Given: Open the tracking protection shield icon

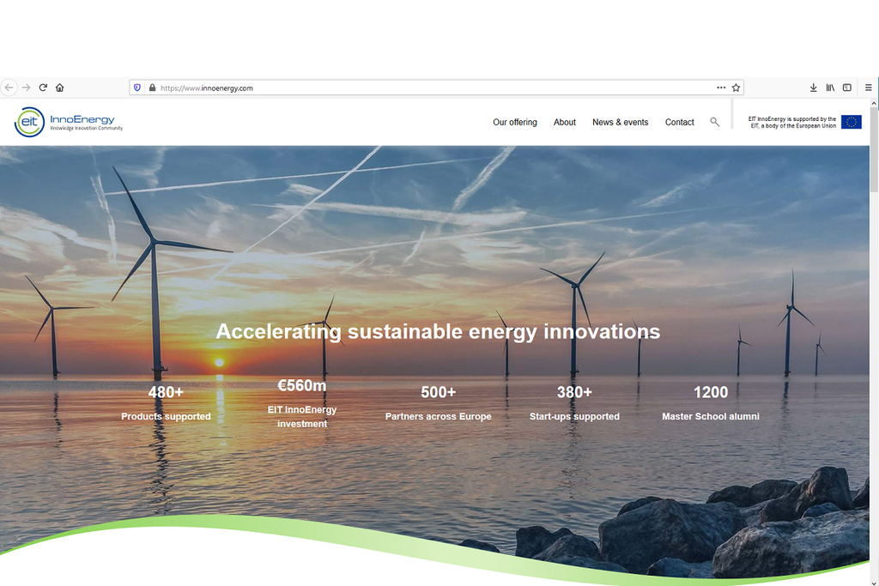Looking at the screenshot, I should click(x=137, y=88).
